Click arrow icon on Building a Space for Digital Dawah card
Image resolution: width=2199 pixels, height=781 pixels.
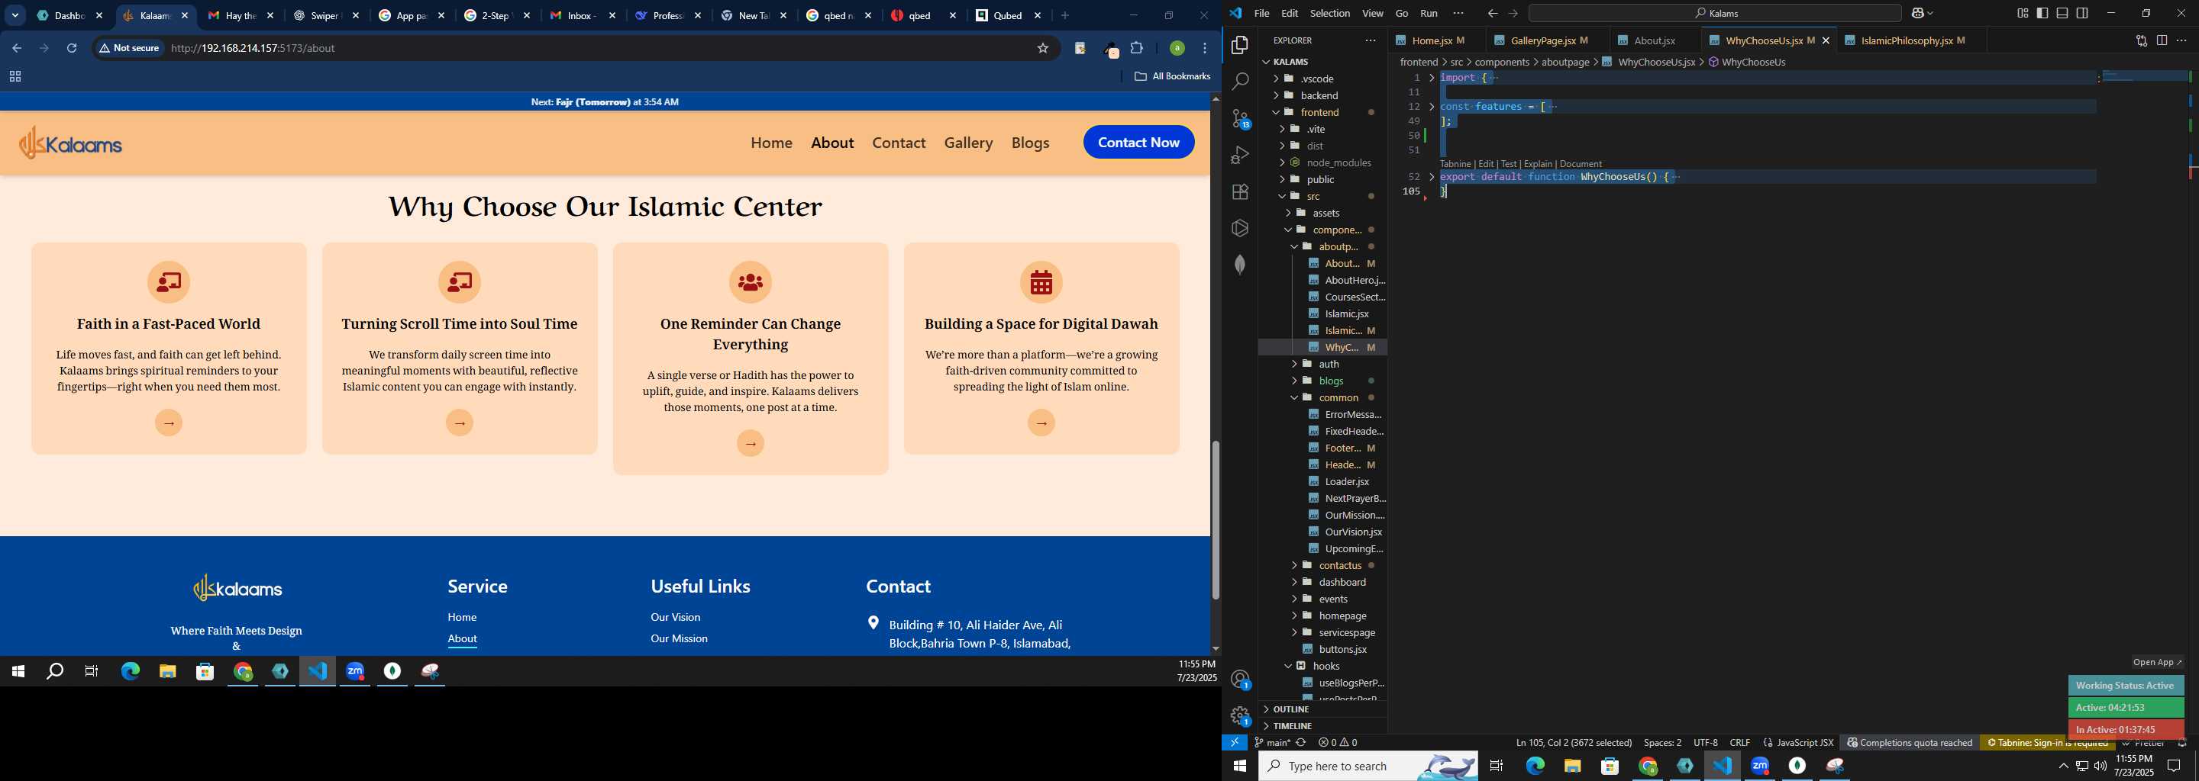coord(1041,423)
